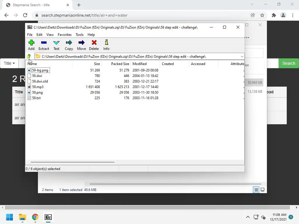Select the 59.dwi.old file name
The width and height of the screenshot is (299, 224).
point(40,81)
